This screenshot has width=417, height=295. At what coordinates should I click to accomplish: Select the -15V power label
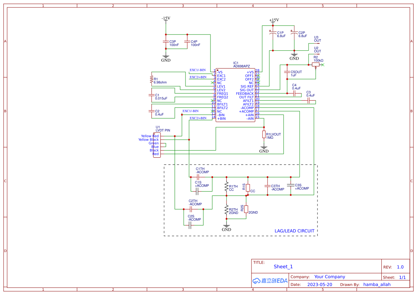click(166, 20)
